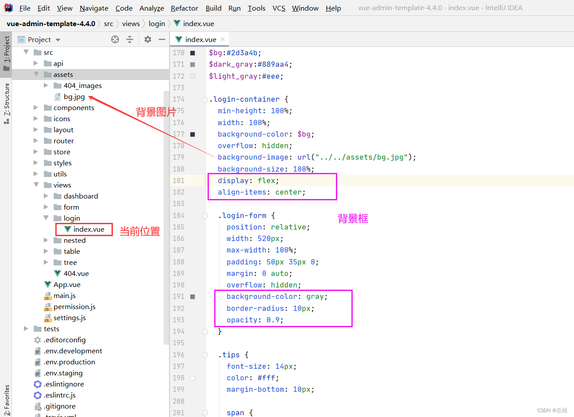The height and width of the screenshot is (417, 574).
Task: Select the bg.jpg image file
Action: pos(69,96)
